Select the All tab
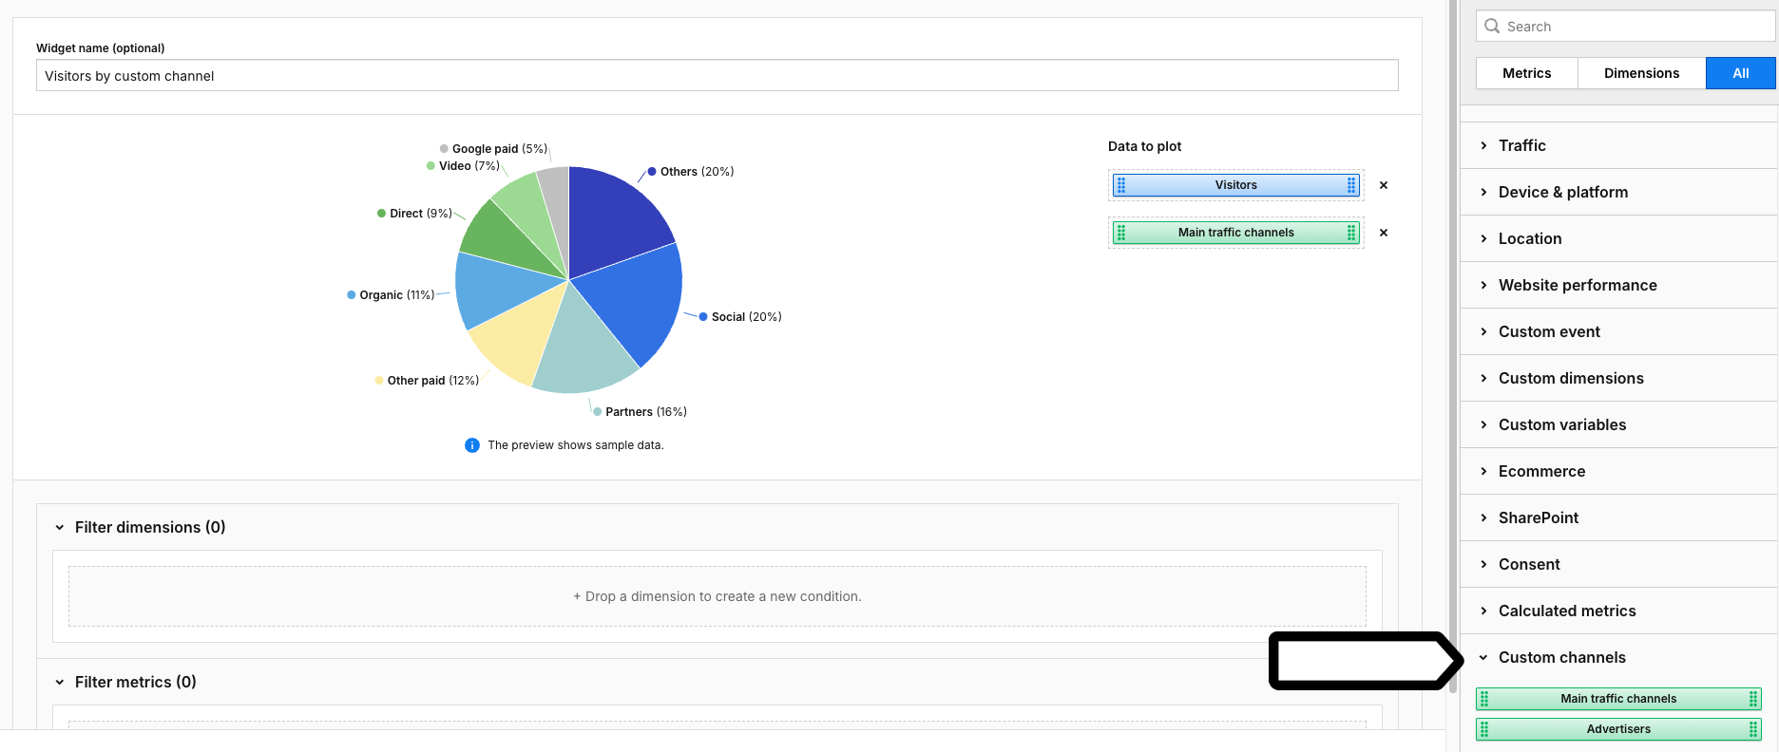1779x752 pixels. pos(1740,73)
